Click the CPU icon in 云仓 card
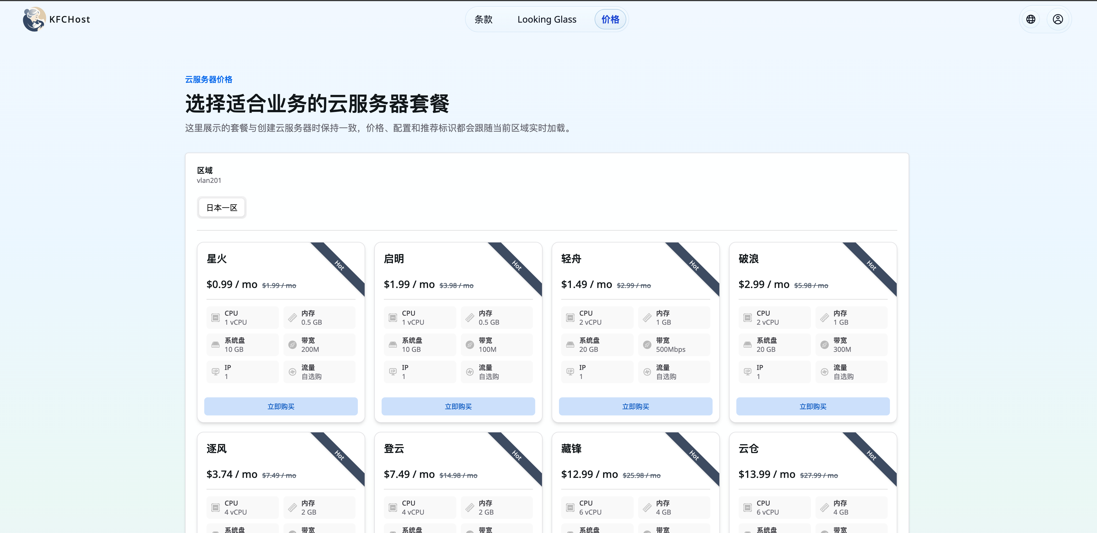1097x533 pixels. pyautogui.click(x=747, y=508)
